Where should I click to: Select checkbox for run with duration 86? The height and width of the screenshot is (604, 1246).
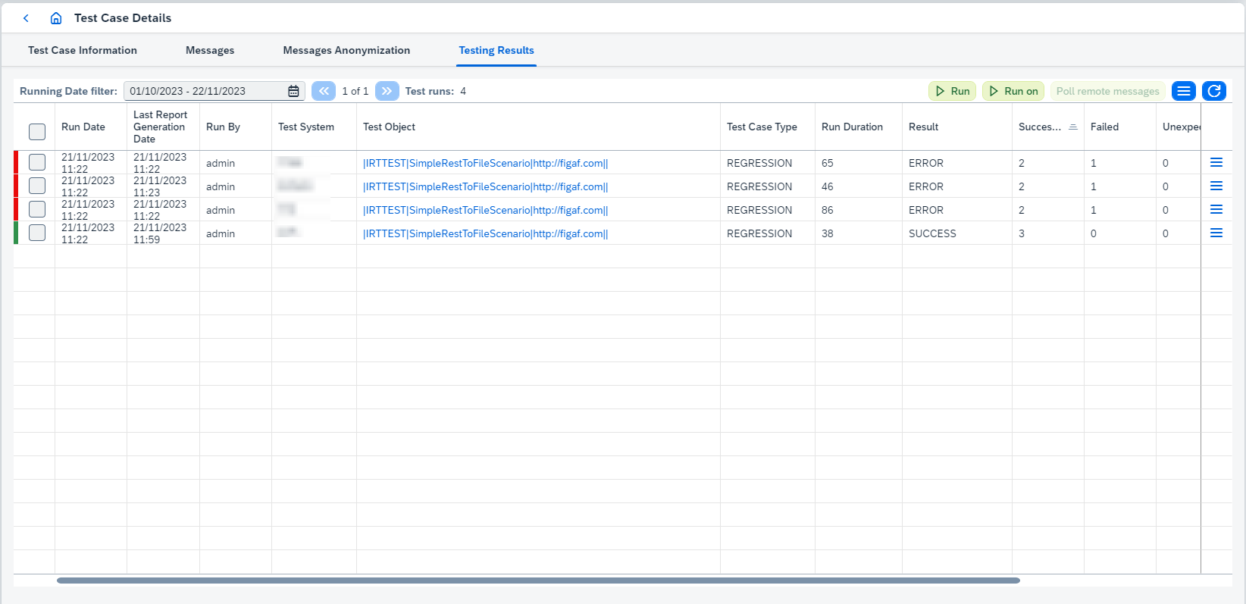click(x=37, y=209)
